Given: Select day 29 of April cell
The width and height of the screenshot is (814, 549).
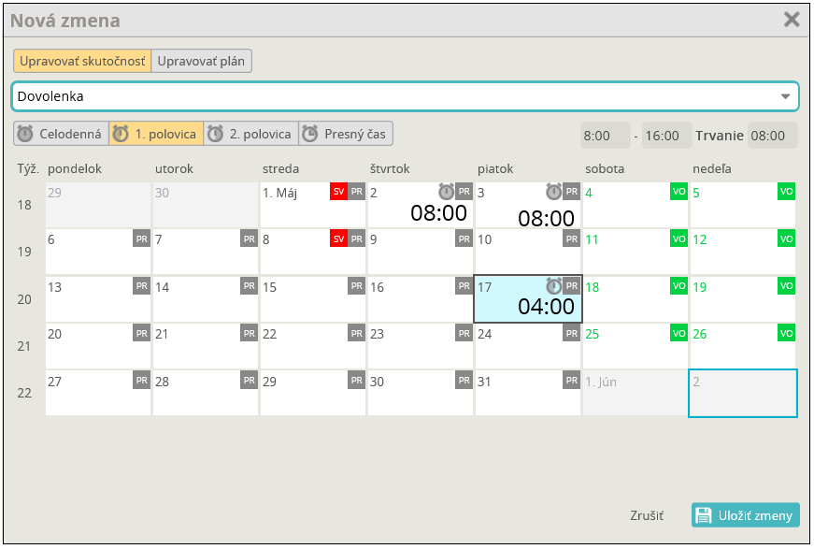Looking at the screenshot, I should tap(98, 205).
